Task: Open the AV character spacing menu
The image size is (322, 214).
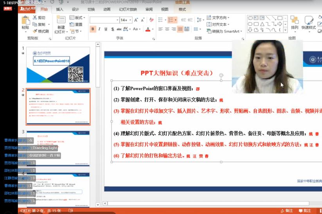Action: 127,29
